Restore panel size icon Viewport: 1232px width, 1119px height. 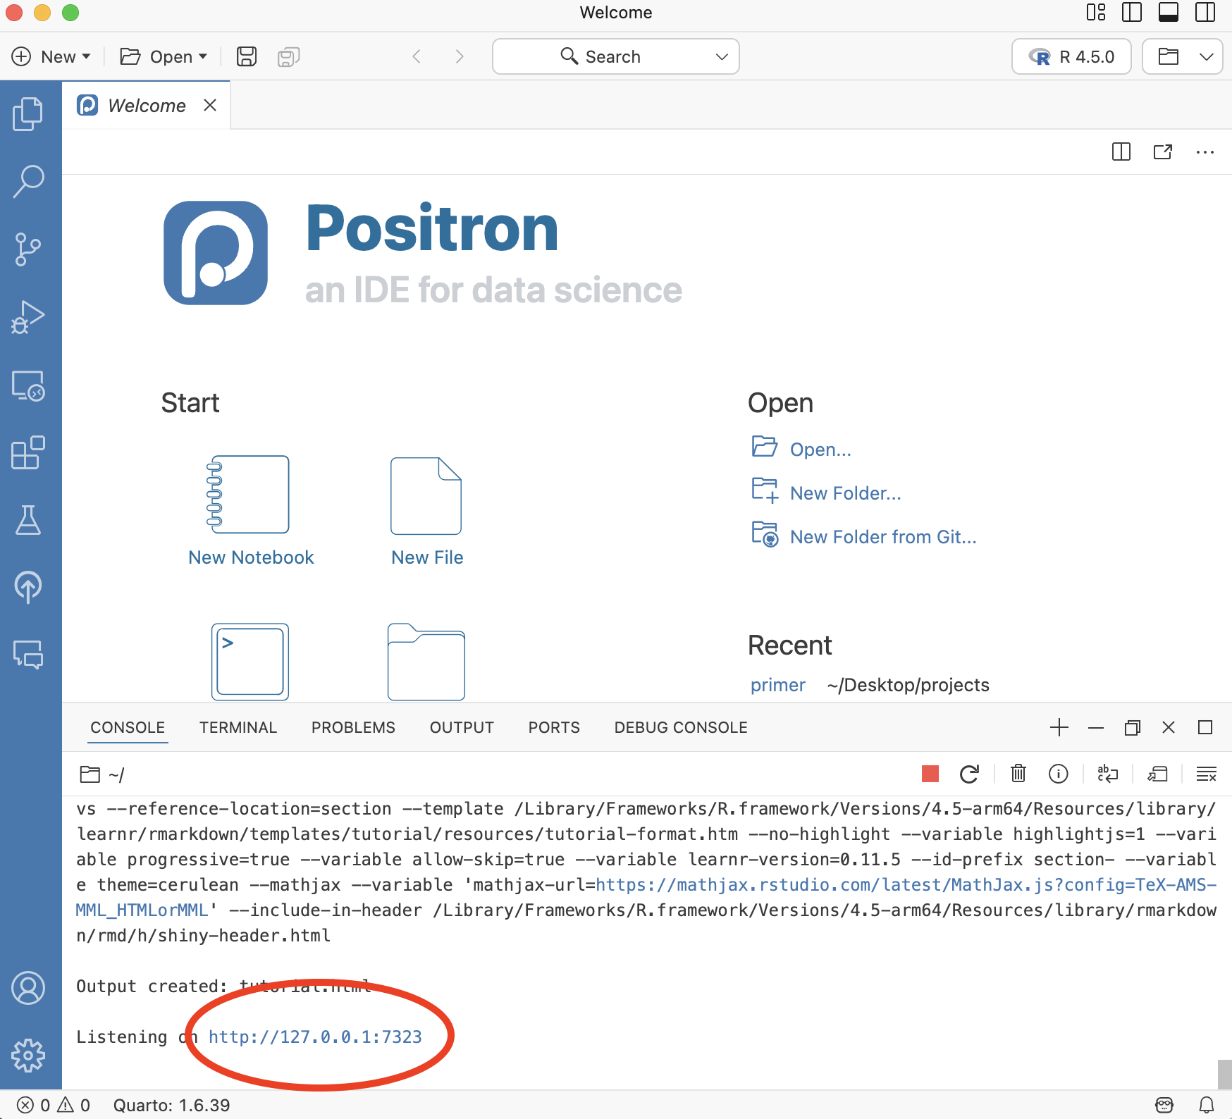(1133, 727)
